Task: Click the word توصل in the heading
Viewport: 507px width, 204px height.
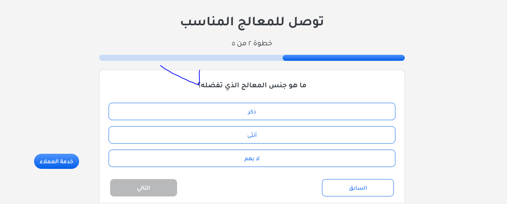Action: coord(305,22)
